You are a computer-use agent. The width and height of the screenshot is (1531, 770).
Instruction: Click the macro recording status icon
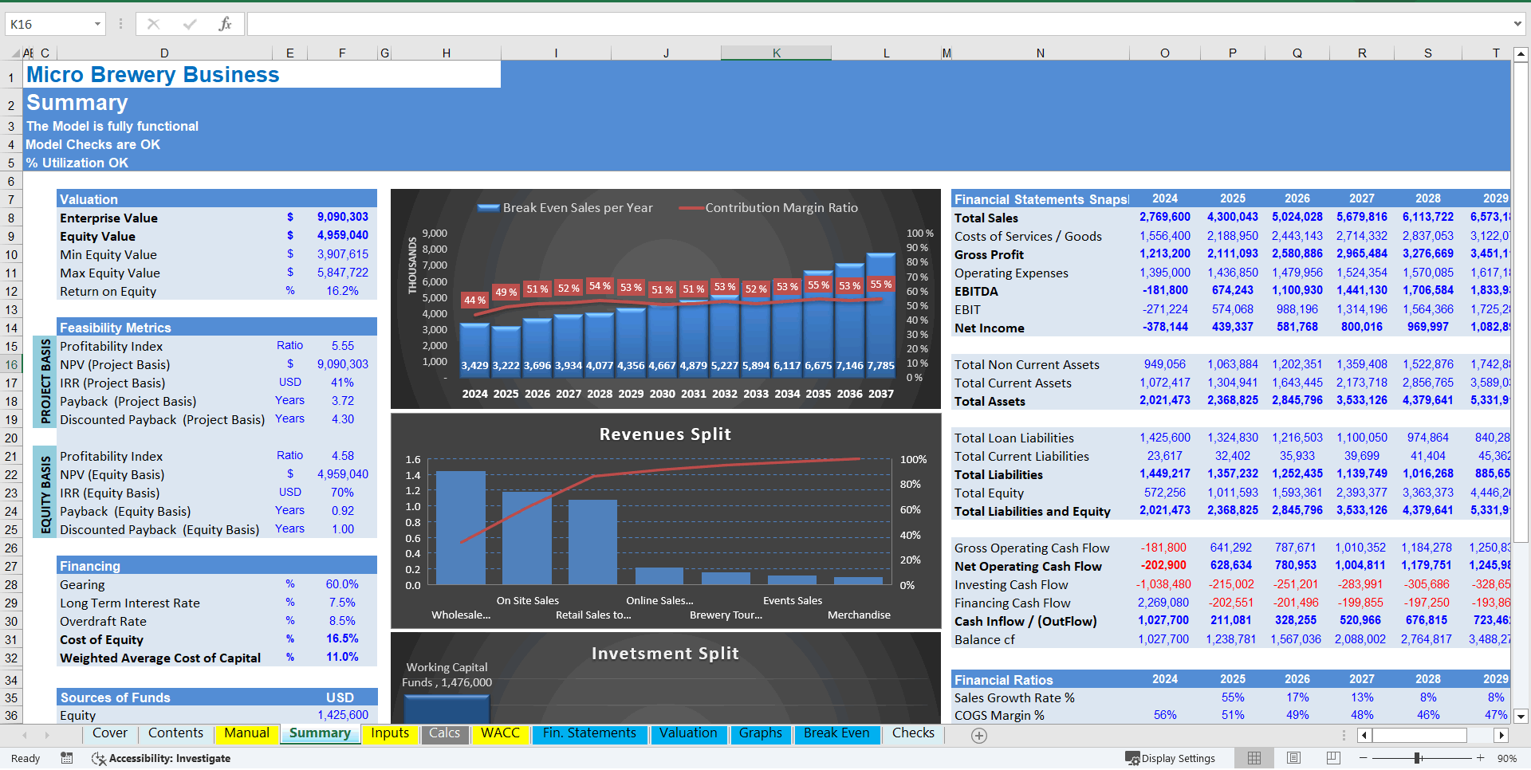pyautogui.click(x=67, y=758)
